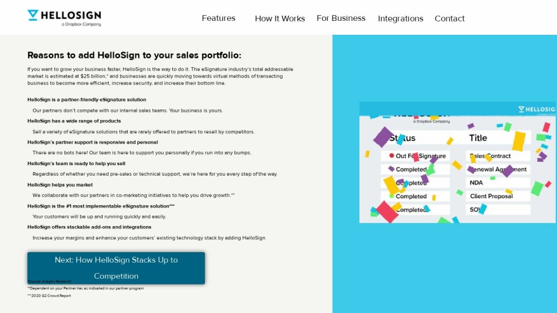Open the For Business page
Viewport: 557px width, 313px height.
point(341,18)
